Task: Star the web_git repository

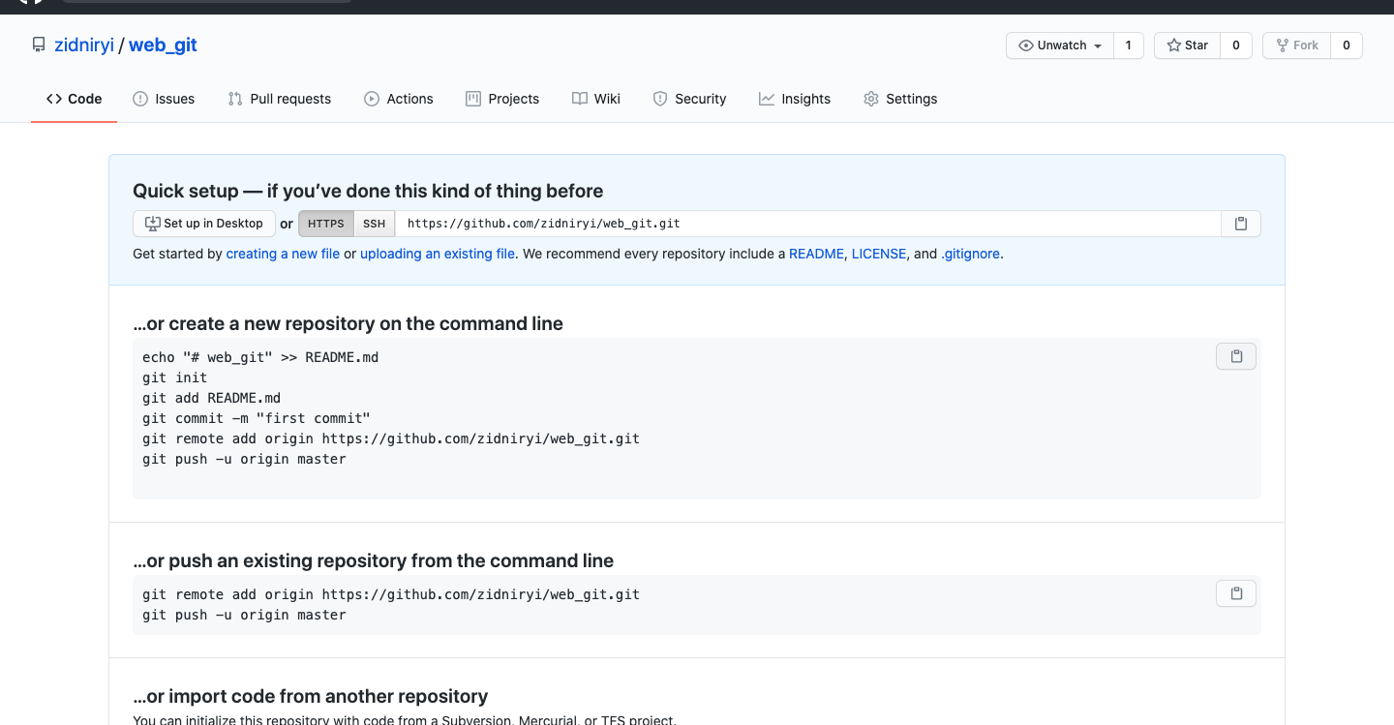Action: click(1188, 45)
